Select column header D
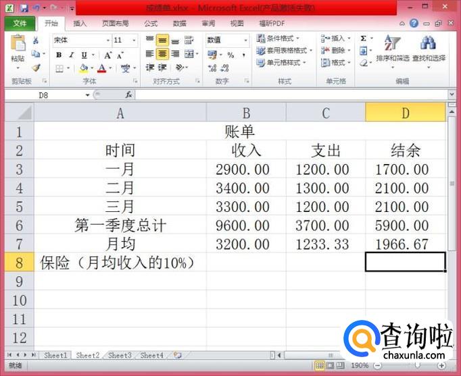 point(405,113)
